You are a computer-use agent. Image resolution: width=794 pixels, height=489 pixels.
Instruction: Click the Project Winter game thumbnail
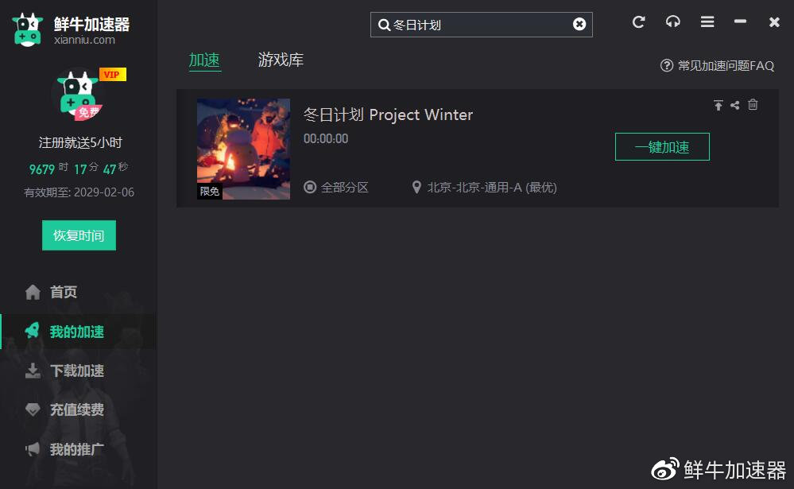[x=243, y=149]
